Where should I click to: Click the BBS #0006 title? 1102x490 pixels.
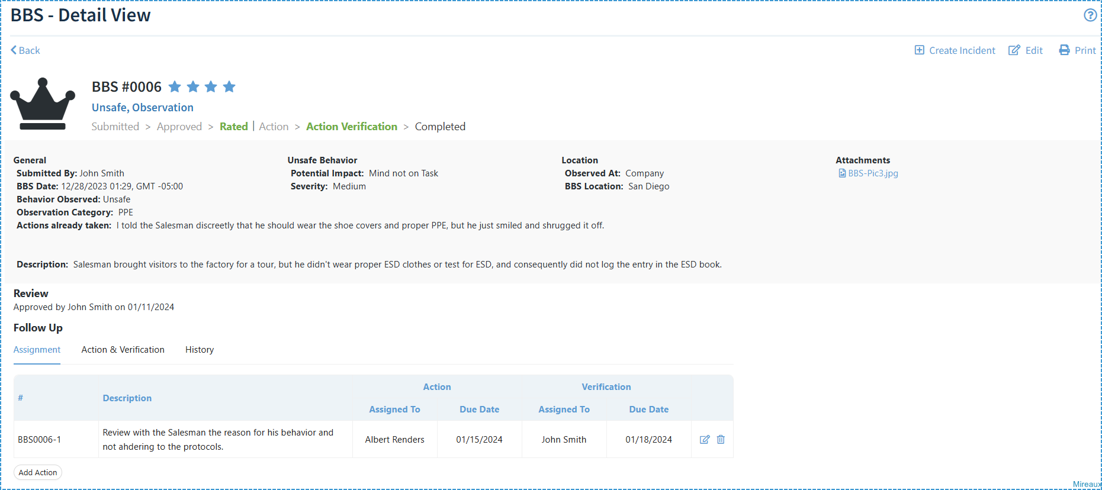127,87
